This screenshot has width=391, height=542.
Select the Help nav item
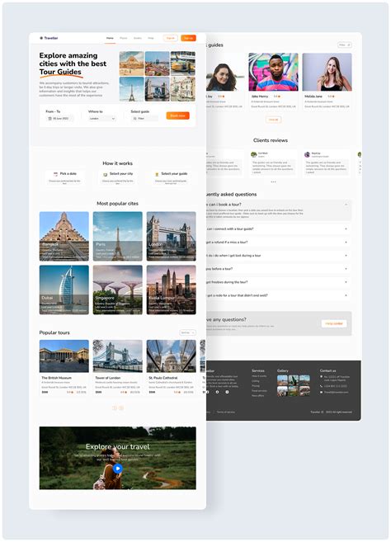pos(151,38)
